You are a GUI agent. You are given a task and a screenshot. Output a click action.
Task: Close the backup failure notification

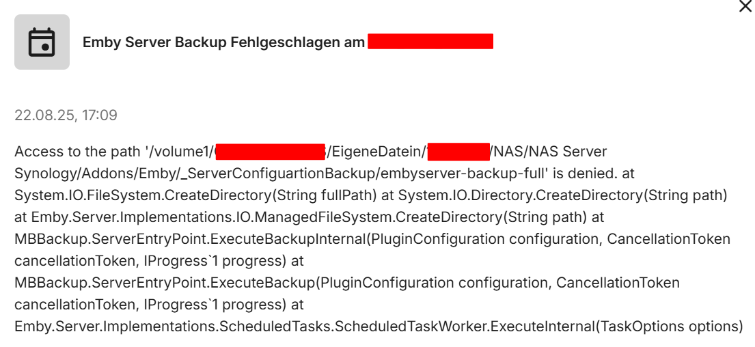pyautogui.click(x=745, y=6)
